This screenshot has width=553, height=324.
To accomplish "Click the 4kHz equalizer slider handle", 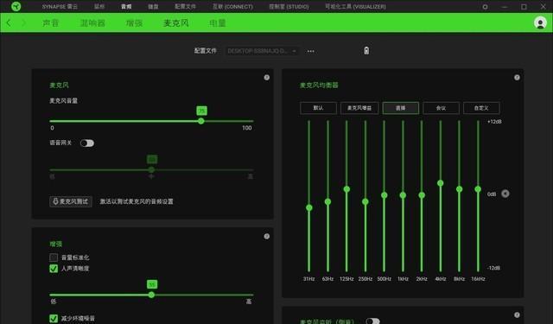I will [440, 183].
